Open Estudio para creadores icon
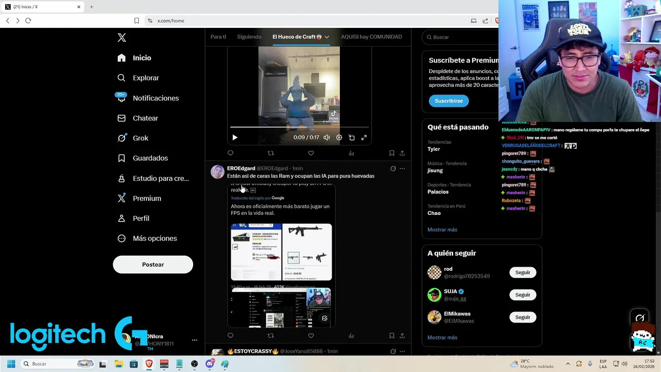 tap(121, 178)
